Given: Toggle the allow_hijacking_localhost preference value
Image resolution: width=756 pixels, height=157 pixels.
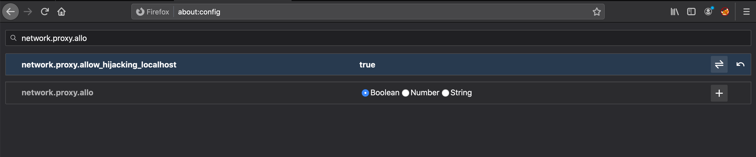Looking at the screenshot, I should point(719,64).
